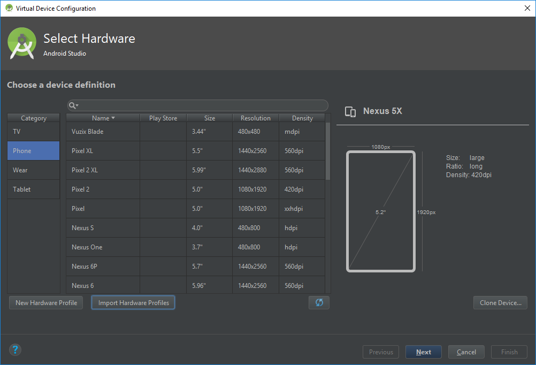The width and height of the screenshot is (536, 365).
Task: Open the help question mark icon
Action: 15,349
